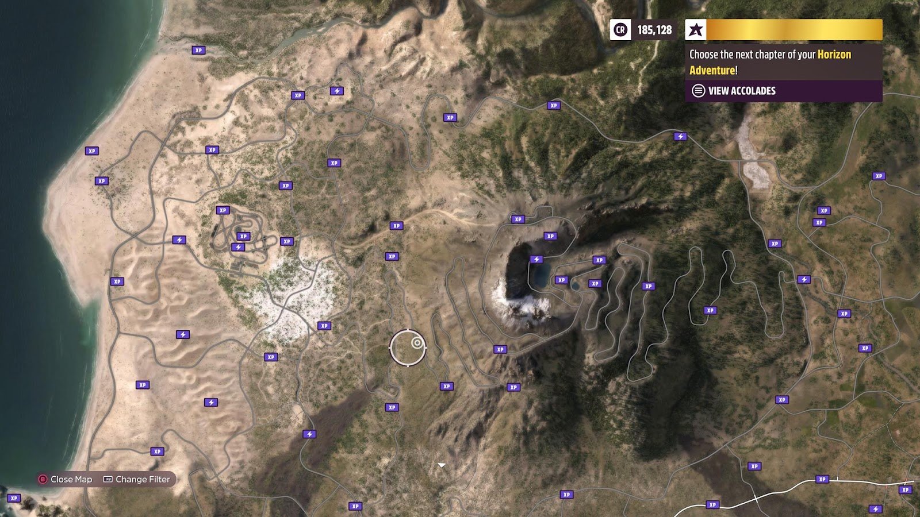
Task: Click the XP board at the racetrack's northwest corner
Action: (223, 210)
